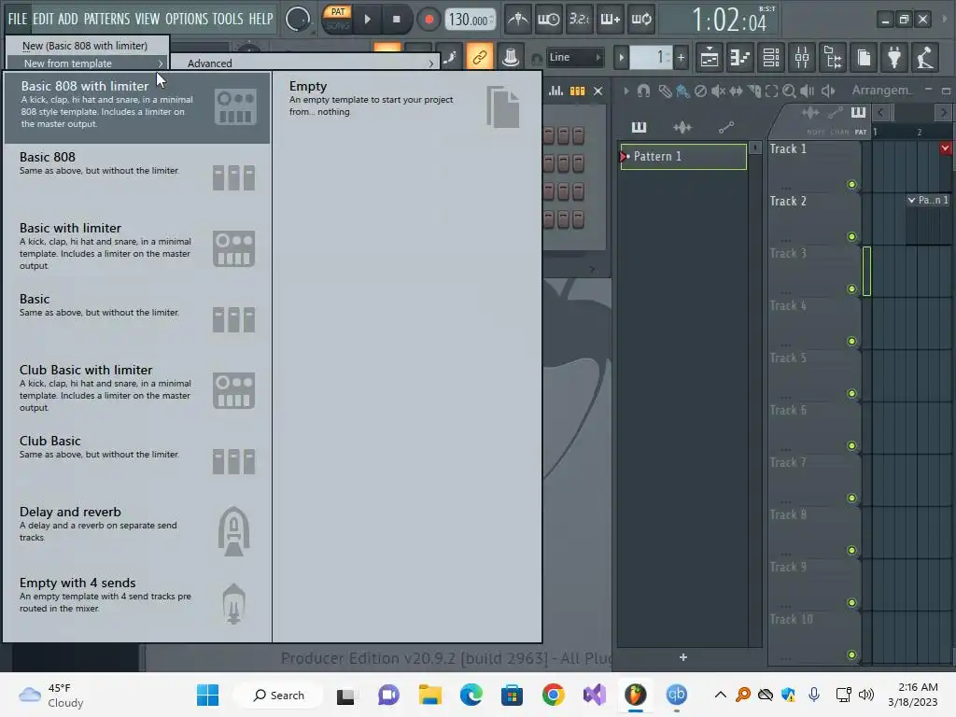Open the playlist options menu arrow

(626, 91)
